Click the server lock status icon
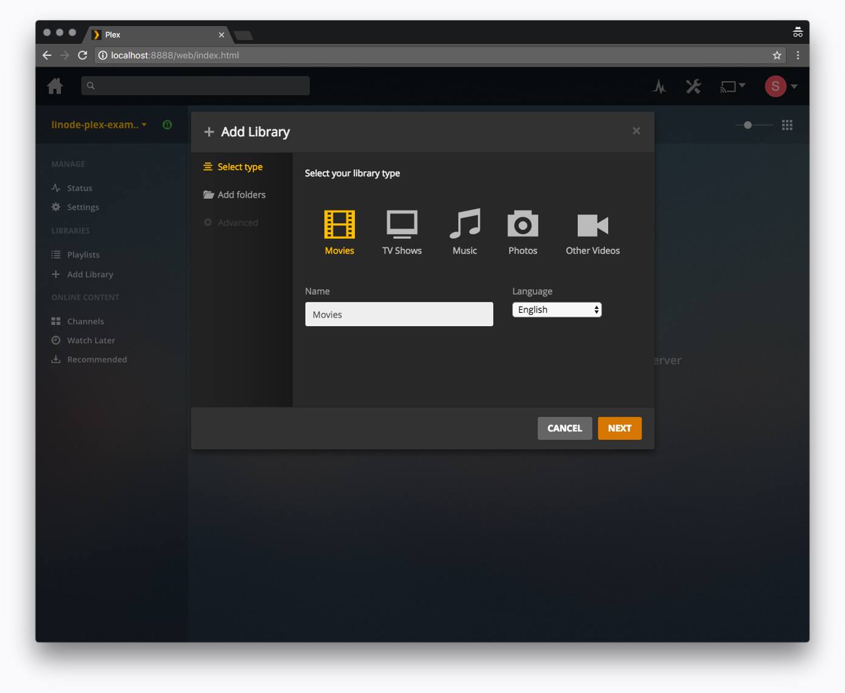The height and width of the screenshot is (693, 845). tap(167, 124)
